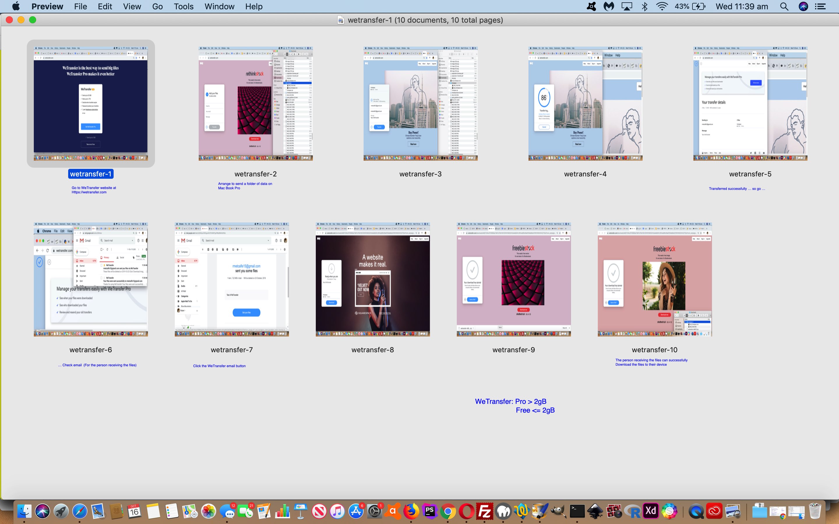The image size is (839, 524).
Task: Open Finder from the Dock
Action: coord(24,511)
